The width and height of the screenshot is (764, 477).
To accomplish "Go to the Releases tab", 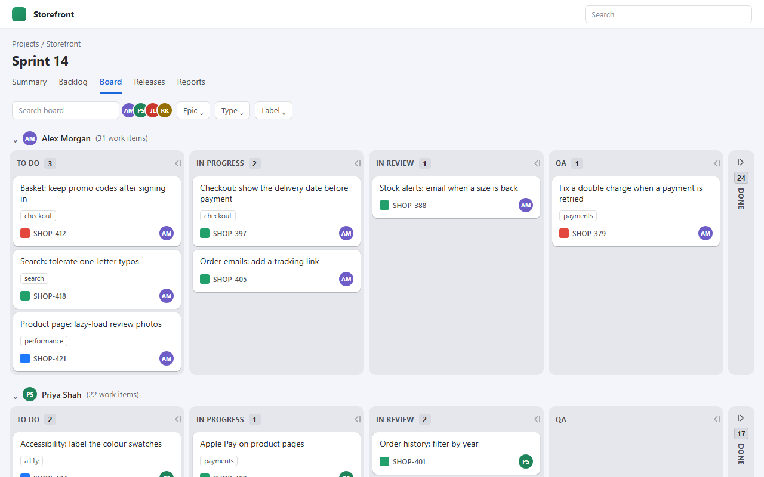I will [149, 82].
